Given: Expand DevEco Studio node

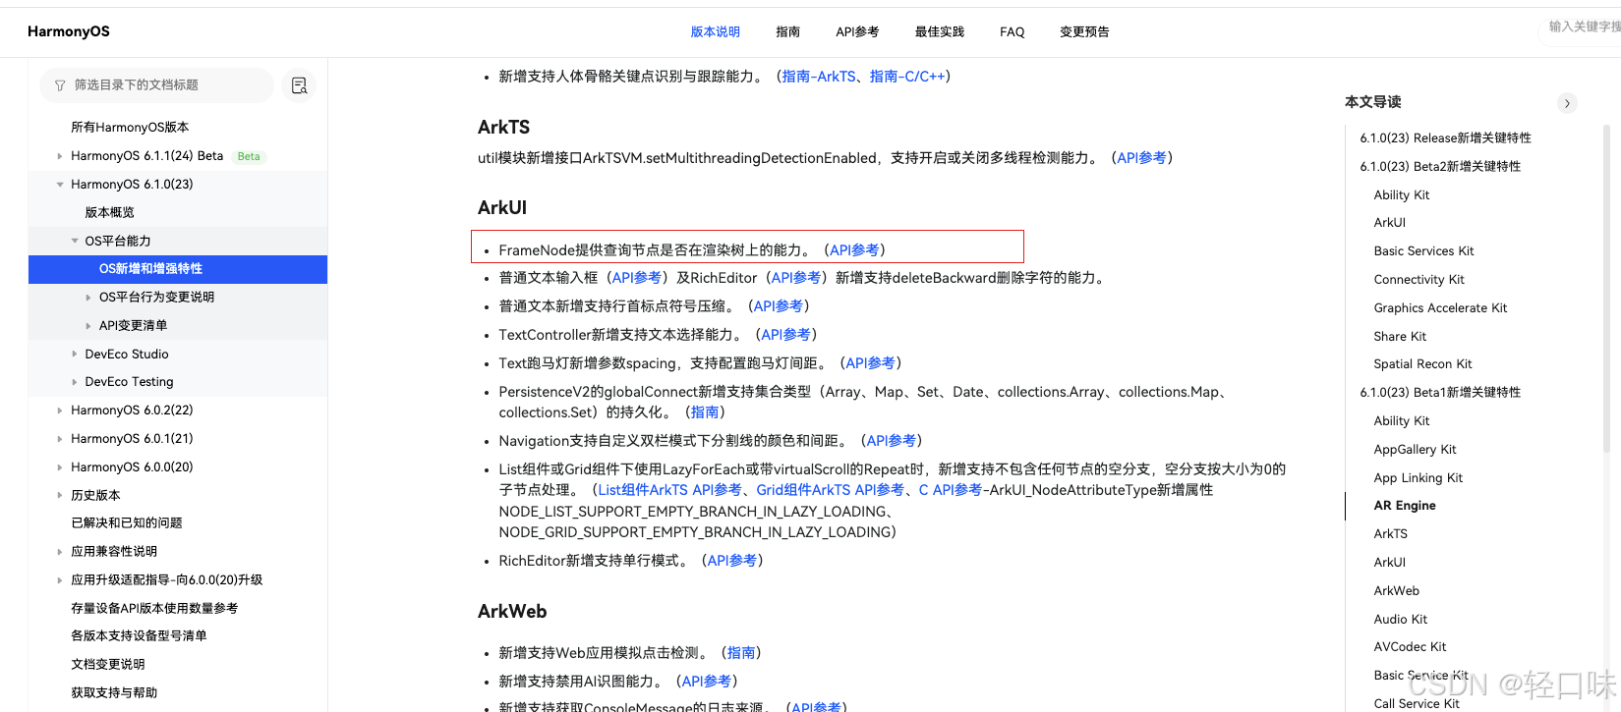Looking at the screenshot, I should click(74, 354).
